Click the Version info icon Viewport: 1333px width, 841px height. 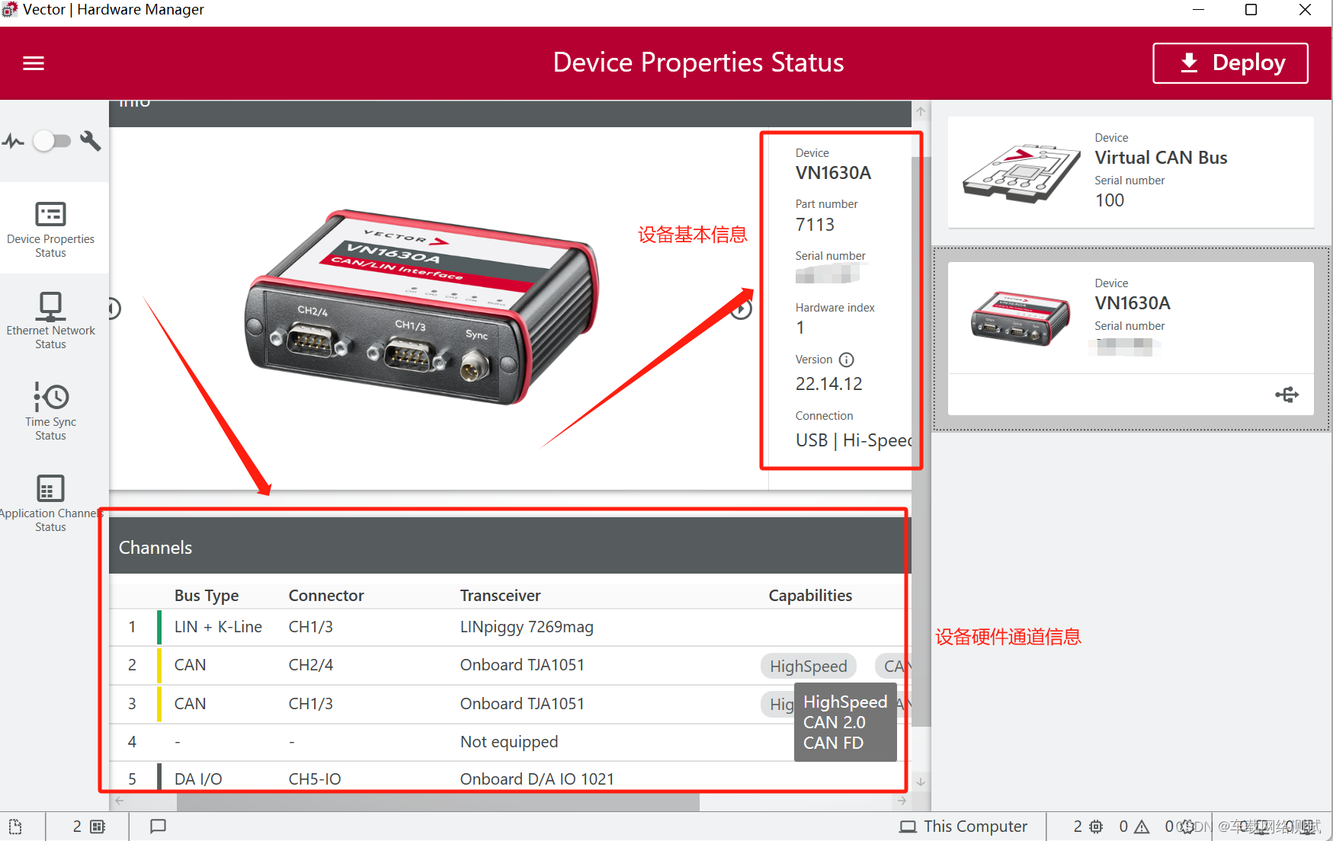[x=847, y=360]
